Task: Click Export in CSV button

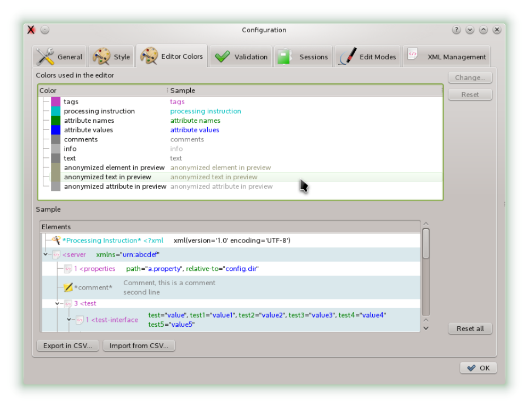Action: tap(67, 345)
